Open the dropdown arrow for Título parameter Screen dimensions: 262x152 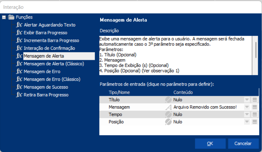coord(247,100)
